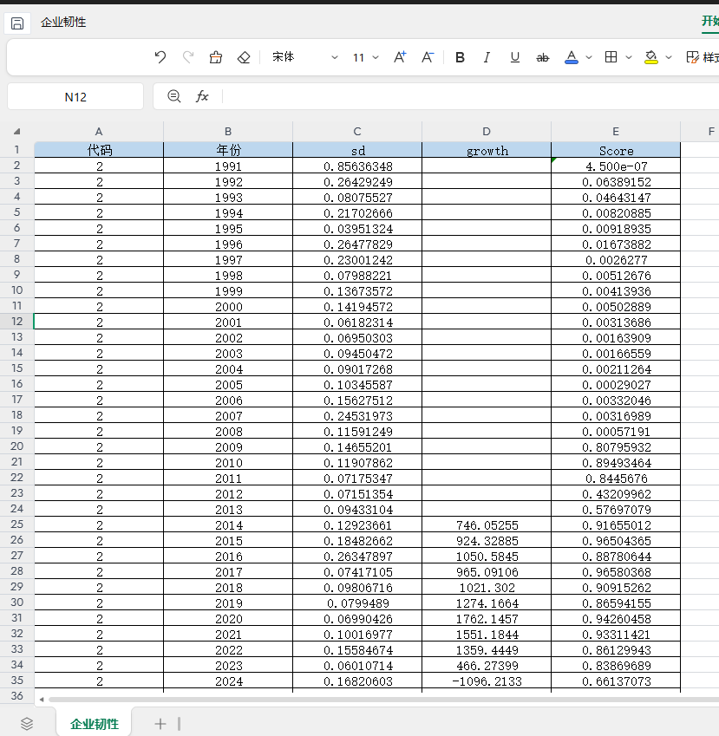
Task: Open the insert function fx button
Action: point(202,96)
